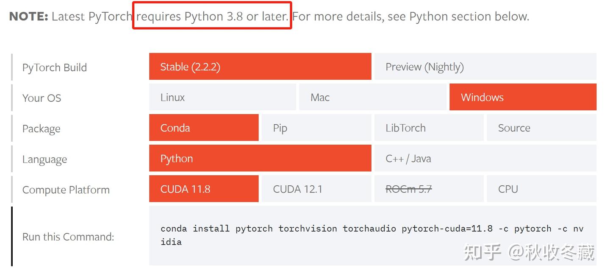The width and height of the screenshot is (610, 277).
Task: Switch the package to Pip
Action: 316,128
